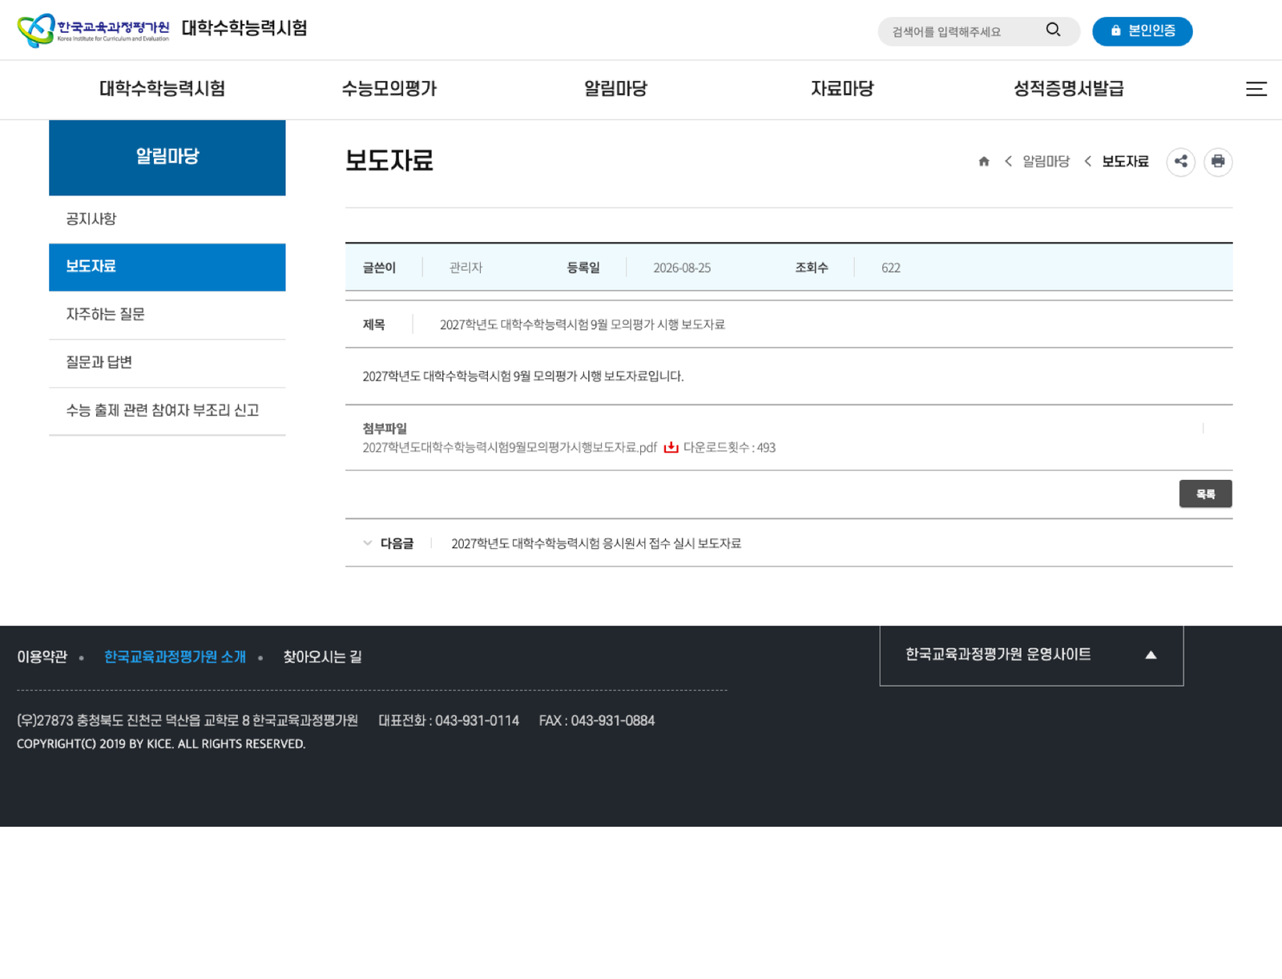Click the print icon

1218,162
